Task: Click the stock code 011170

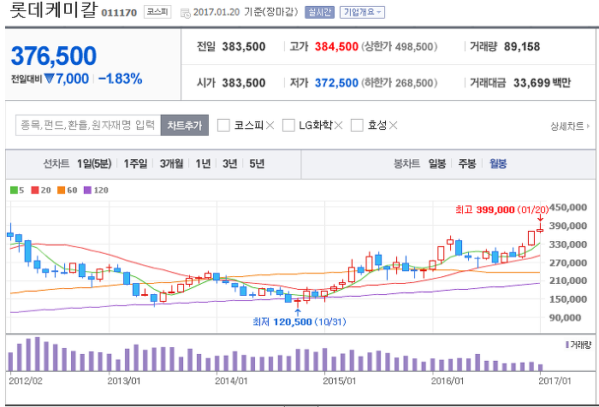Action: (119, 13)
